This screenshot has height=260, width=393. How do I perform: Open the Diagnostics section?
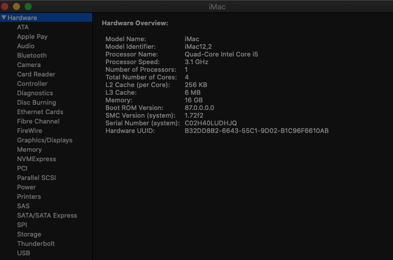click(x=35, y=93)
